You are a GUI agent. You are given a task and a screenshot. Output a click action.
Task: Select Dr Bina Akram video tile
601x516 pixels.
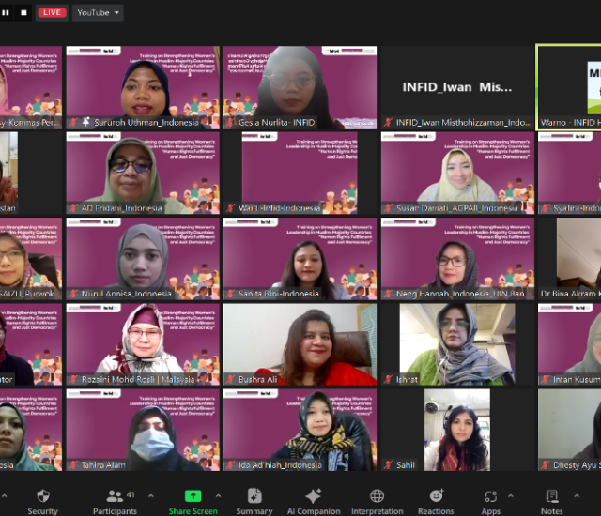(x=570, y=259)
